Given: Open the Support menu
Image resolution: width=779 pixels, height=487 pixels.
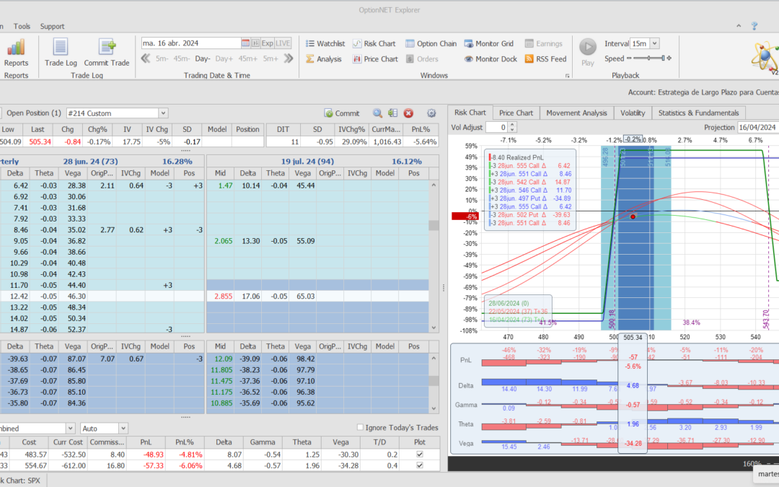Looking at the screenshot, I should click(52, 26).
